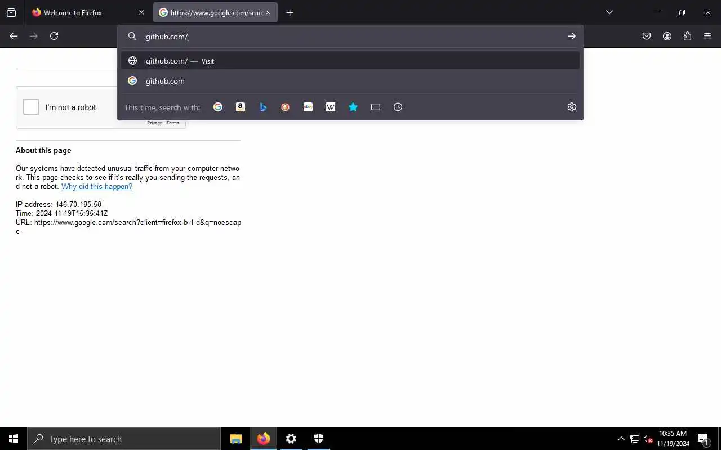Open search settings gear
The image size is (721, 450).
point(572,107)
